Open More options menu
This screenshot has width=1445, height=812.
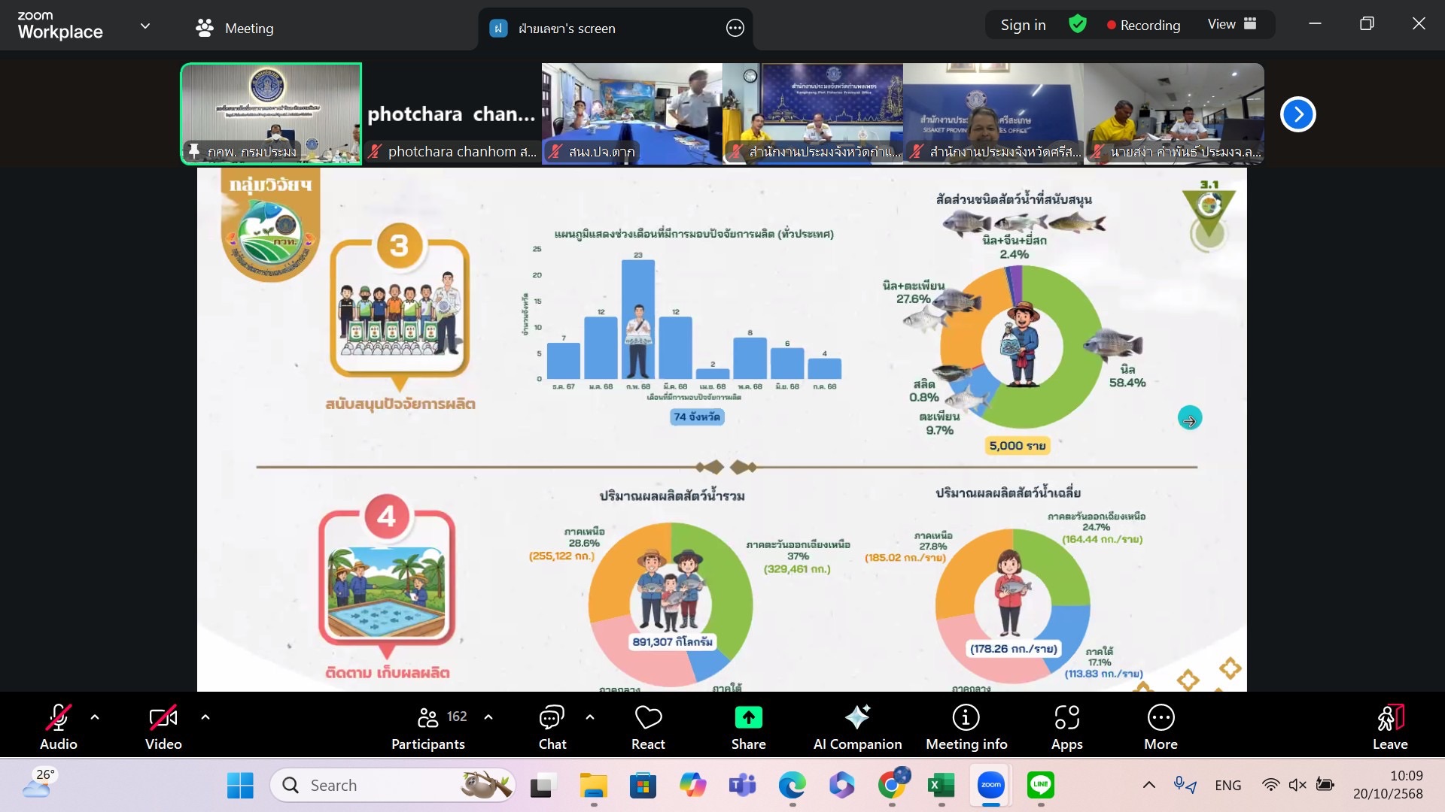[x=1161, y=726]
